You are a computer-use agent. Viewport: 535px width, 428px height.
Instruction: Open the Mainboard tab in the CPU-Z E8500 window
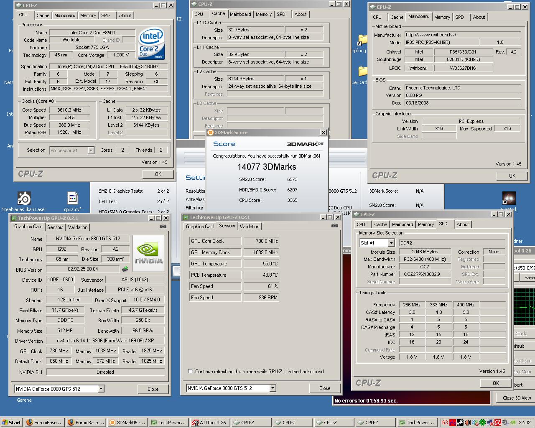(x=65, y=15)
